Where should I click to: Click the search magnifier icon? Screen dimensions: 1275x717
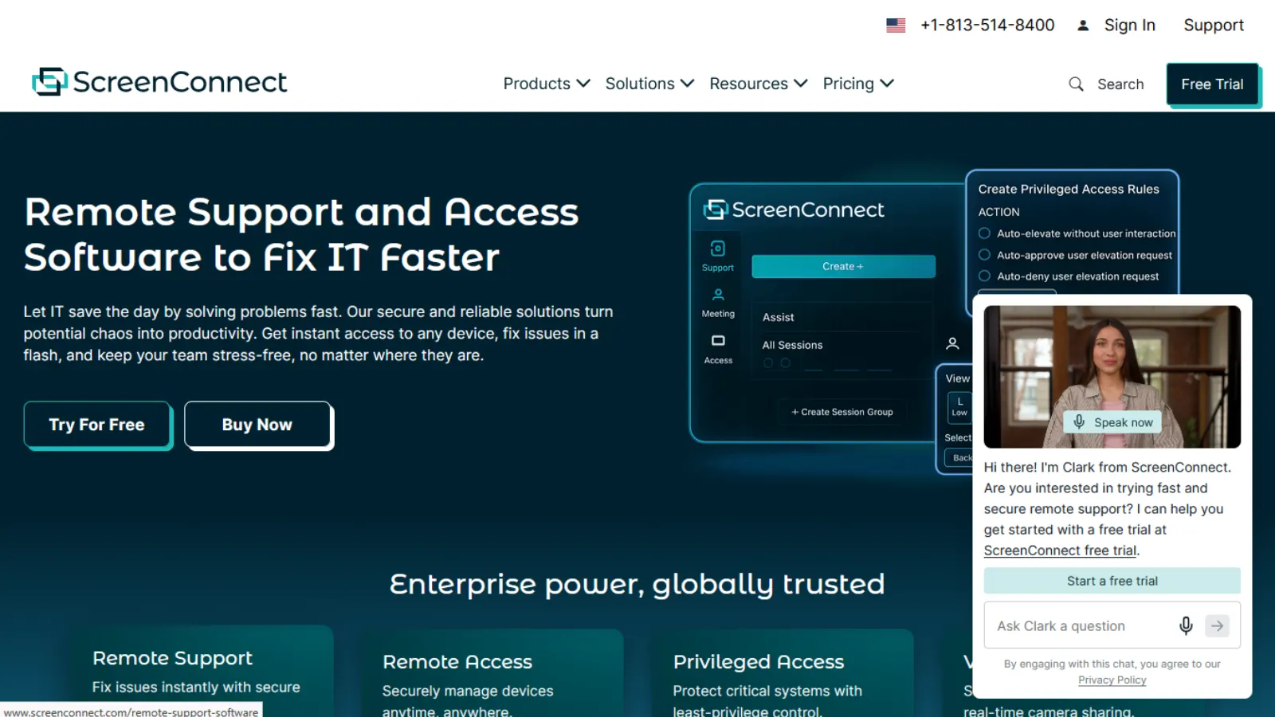coord(1076,84)
